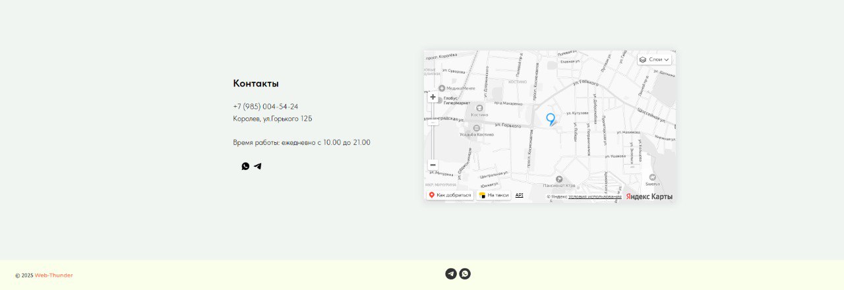
Task: Click Усадьба Костино marker on map
Action: click(477, 128)
